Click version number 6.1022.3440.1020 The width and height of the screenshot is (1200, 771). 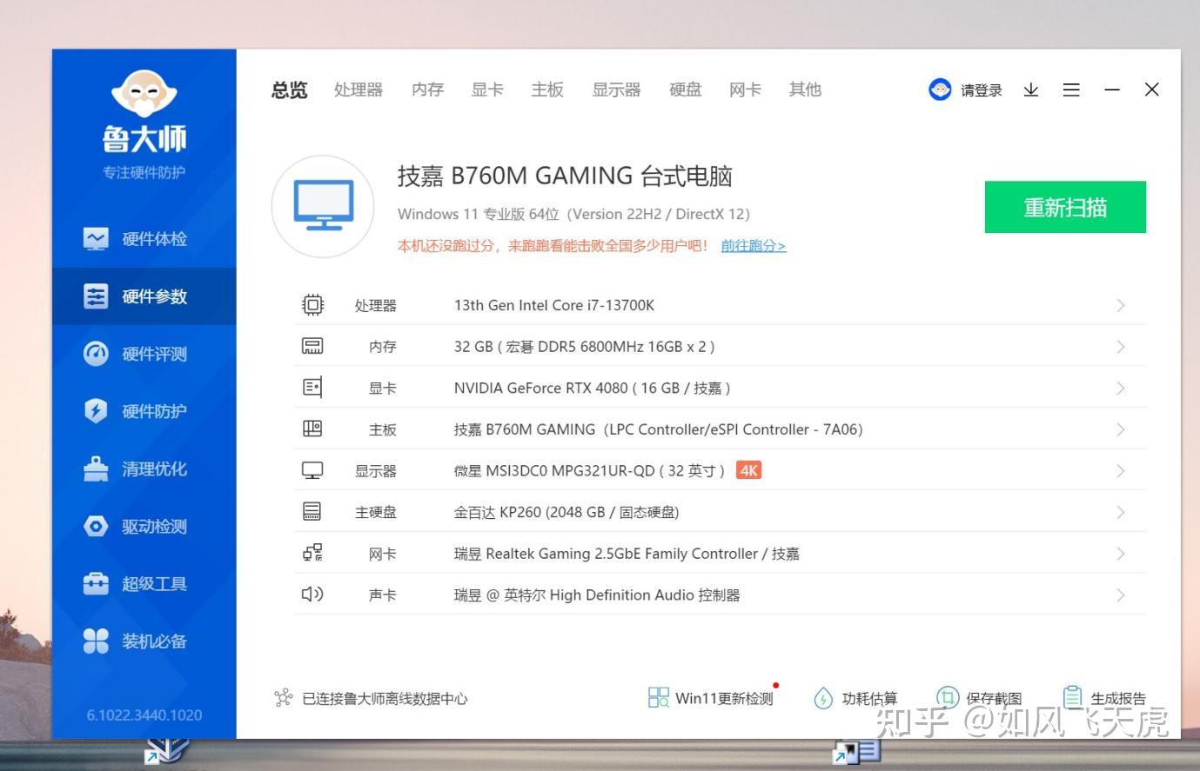(144, 715)
